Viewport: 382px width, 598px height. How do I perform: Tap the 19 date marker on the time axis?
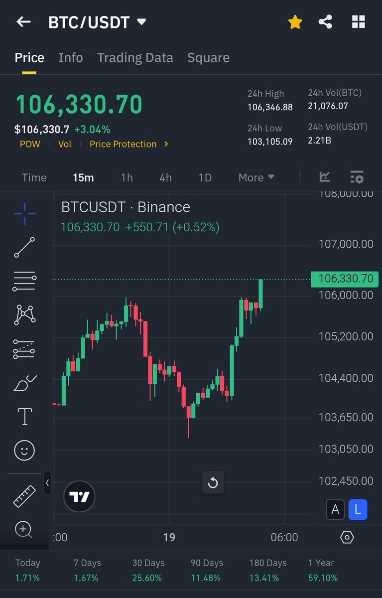[169, 537]
